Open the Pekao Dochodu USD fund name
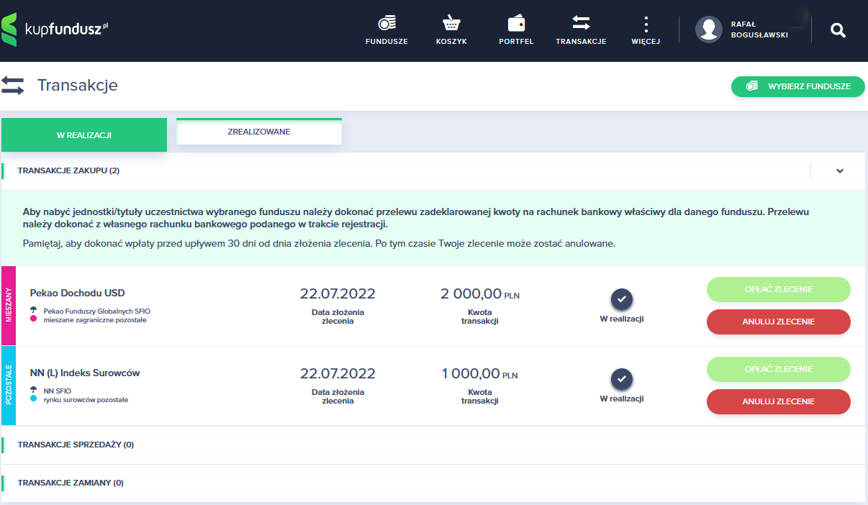This screenshot has height=505, width=868. point(77,293)
